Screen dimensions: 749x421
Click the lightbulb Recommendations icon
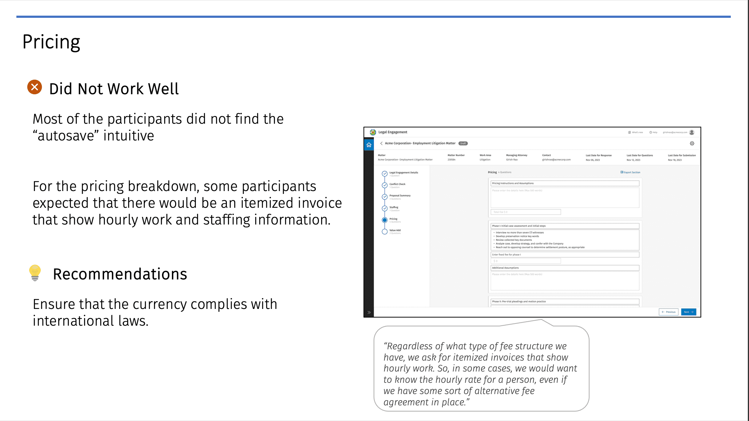click(35, 273)
